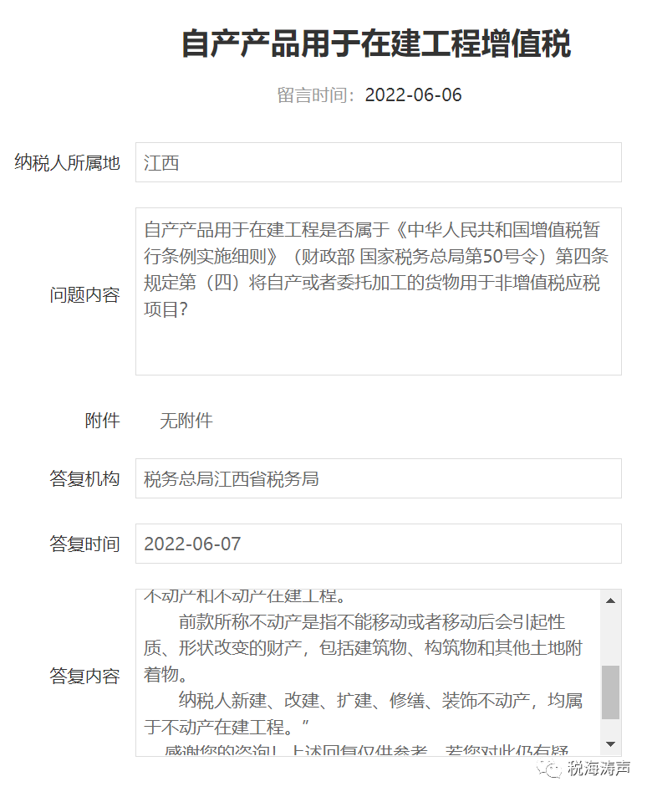Click the scrollbar thumb in 答复内容 box
Viewport: 652px width, 797px height.
(610, 692)
